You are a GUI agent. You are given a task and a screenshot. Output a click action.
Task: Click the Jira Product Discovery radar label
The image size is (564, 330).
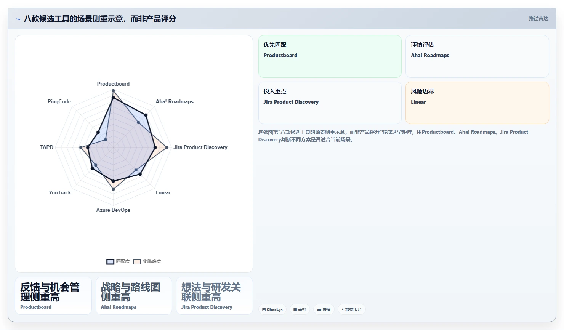[200, 147]
